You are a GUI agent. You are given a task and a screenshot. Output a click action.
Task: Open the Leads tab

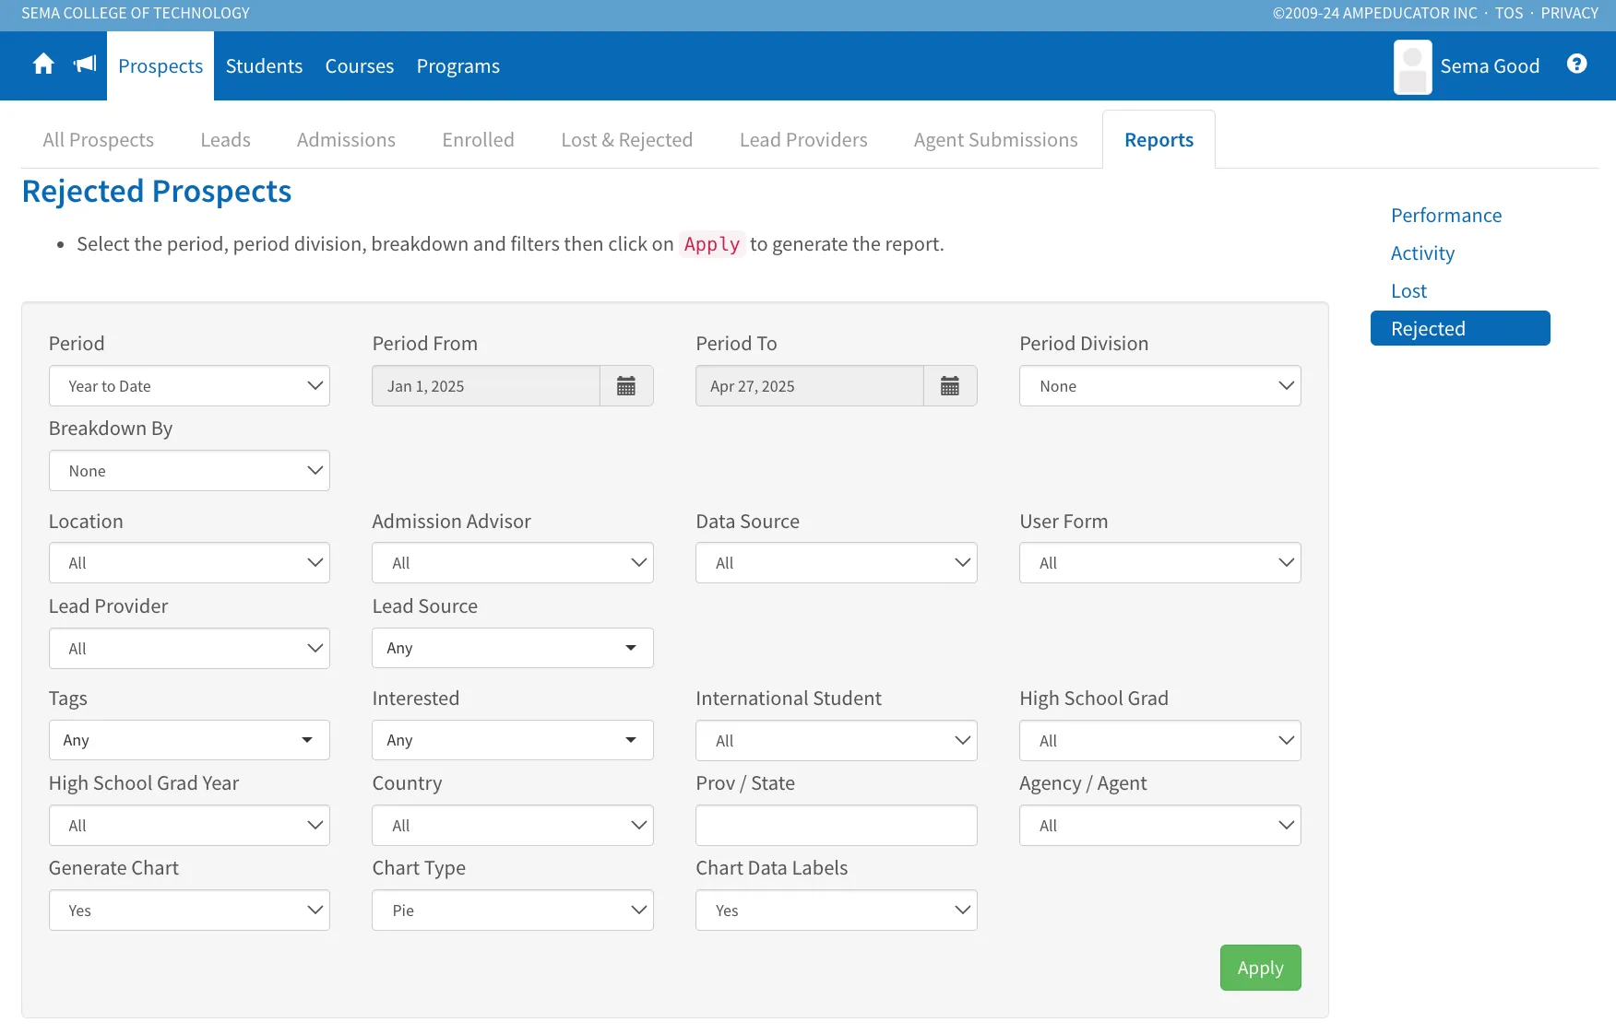226,140
